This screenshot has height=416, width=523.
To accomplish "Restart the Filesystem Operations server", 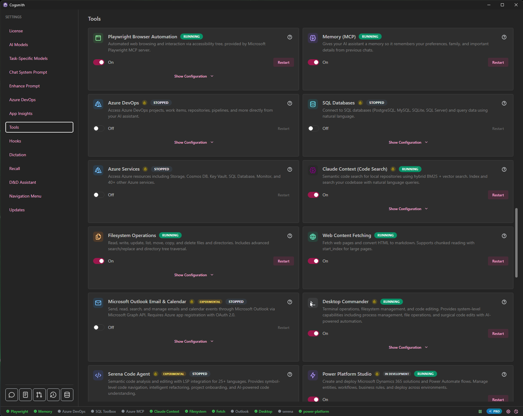I will click(284, 261).
